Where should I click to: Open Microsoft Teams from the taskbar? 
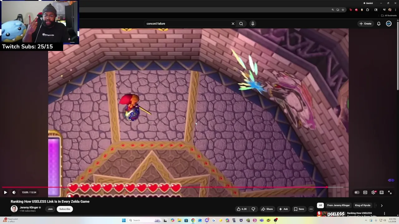coord(262,220)
